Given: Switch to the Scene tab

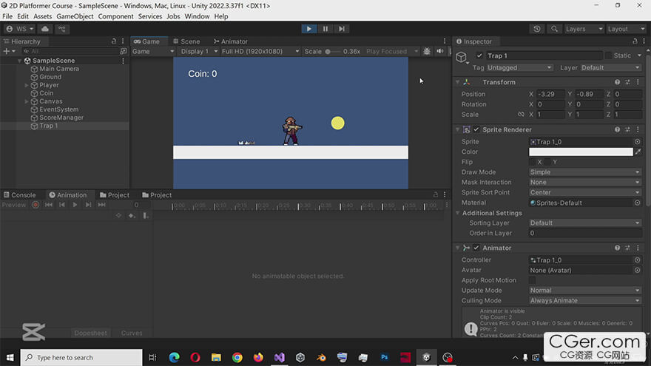Looking at the screenshot, I should [186, 41].
